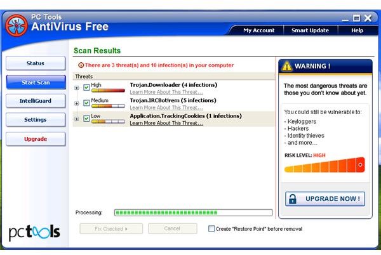Click the Hackers list entry

click(x=297, y=129)
